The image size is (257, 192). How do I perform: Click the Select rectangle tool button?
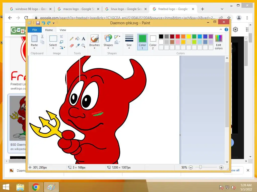click(x=53, y=38)
